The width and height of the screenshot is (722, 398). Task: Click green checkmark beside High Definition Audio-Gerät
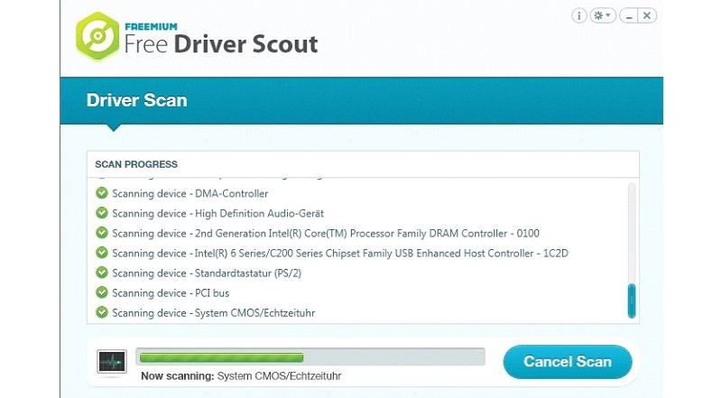[102, 213]
